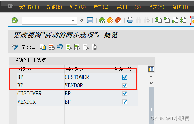Click the green Enter checkmark icon

pos(15,20)
